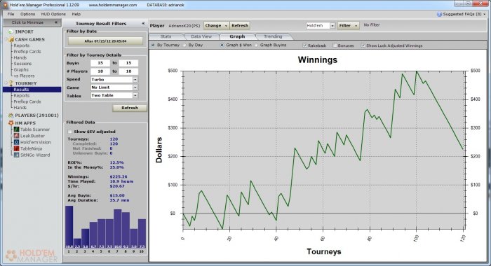The image size is (491, 266).
Task: Open the Hold'em Vision app icon
Action: tap(17, 142)
